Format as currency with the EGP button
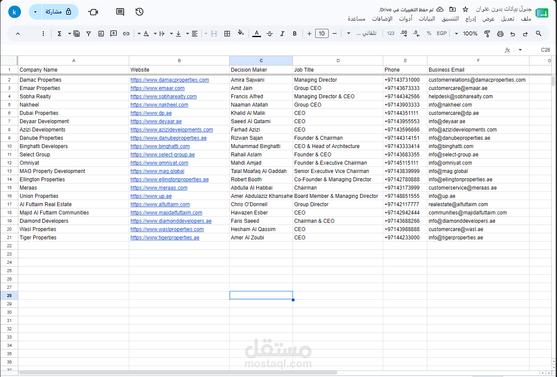Image resolution: width=557 pixels, height=377 pixels. pyautogui.click(x=442, y=34)
